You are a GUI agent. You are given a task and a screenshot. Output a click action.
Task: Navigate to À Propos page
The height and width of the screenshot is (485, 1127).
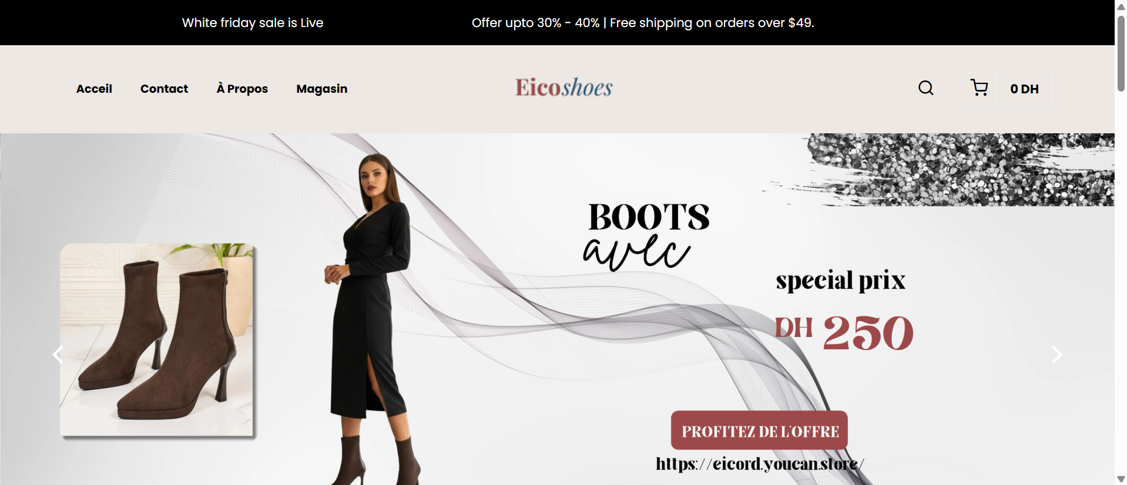(242, 89)
